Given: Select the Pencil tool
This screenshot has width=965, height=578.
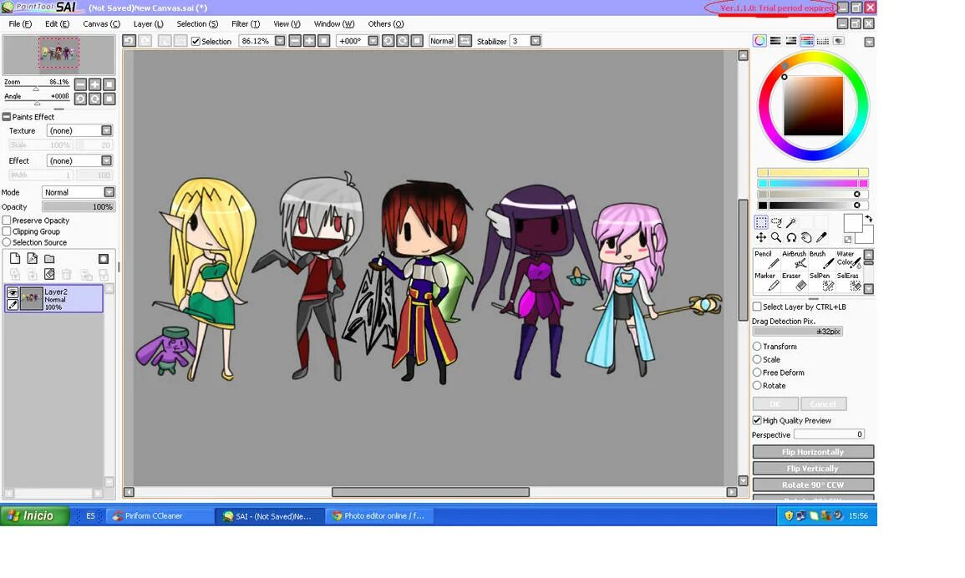Looking at the screenshot, I should (766, 260).
